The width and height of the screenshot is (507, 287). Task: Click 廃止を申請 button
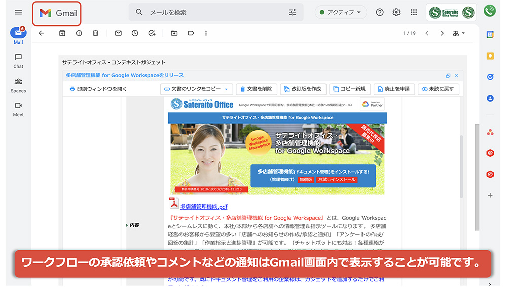[394, 89]
